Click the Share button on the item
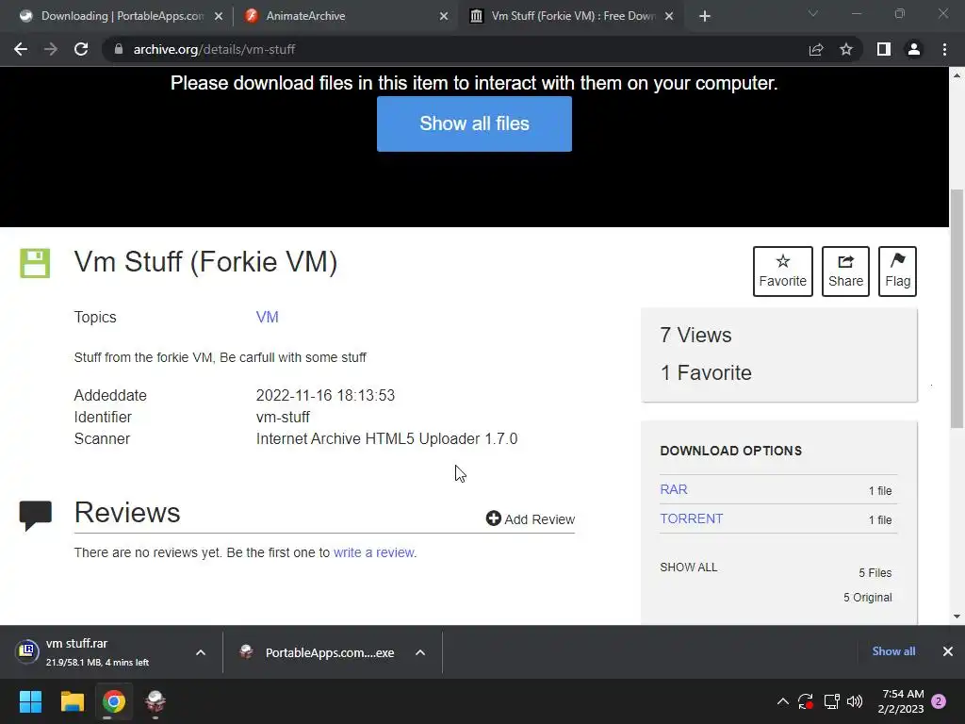The width and height of the screenshot is (965, 724). [x=845, y=271]
